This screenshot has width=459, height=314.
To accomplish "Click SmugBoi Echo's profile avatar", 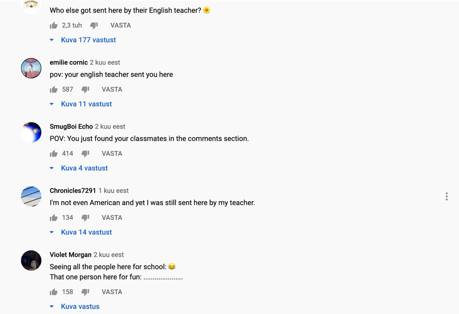I will [31, 132].
